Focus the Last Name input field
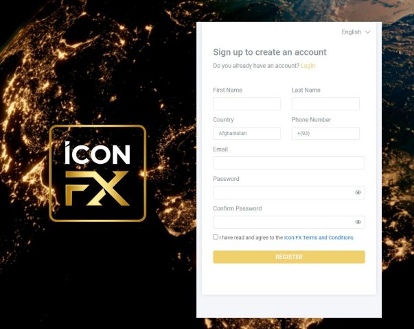Image resolution: width=414 pixels, height=329 pixels. [x=325, y=104]
